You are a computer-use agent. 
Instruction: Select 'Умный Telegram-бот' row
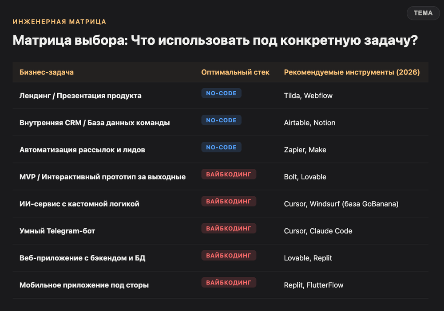(x=57, y=231)
